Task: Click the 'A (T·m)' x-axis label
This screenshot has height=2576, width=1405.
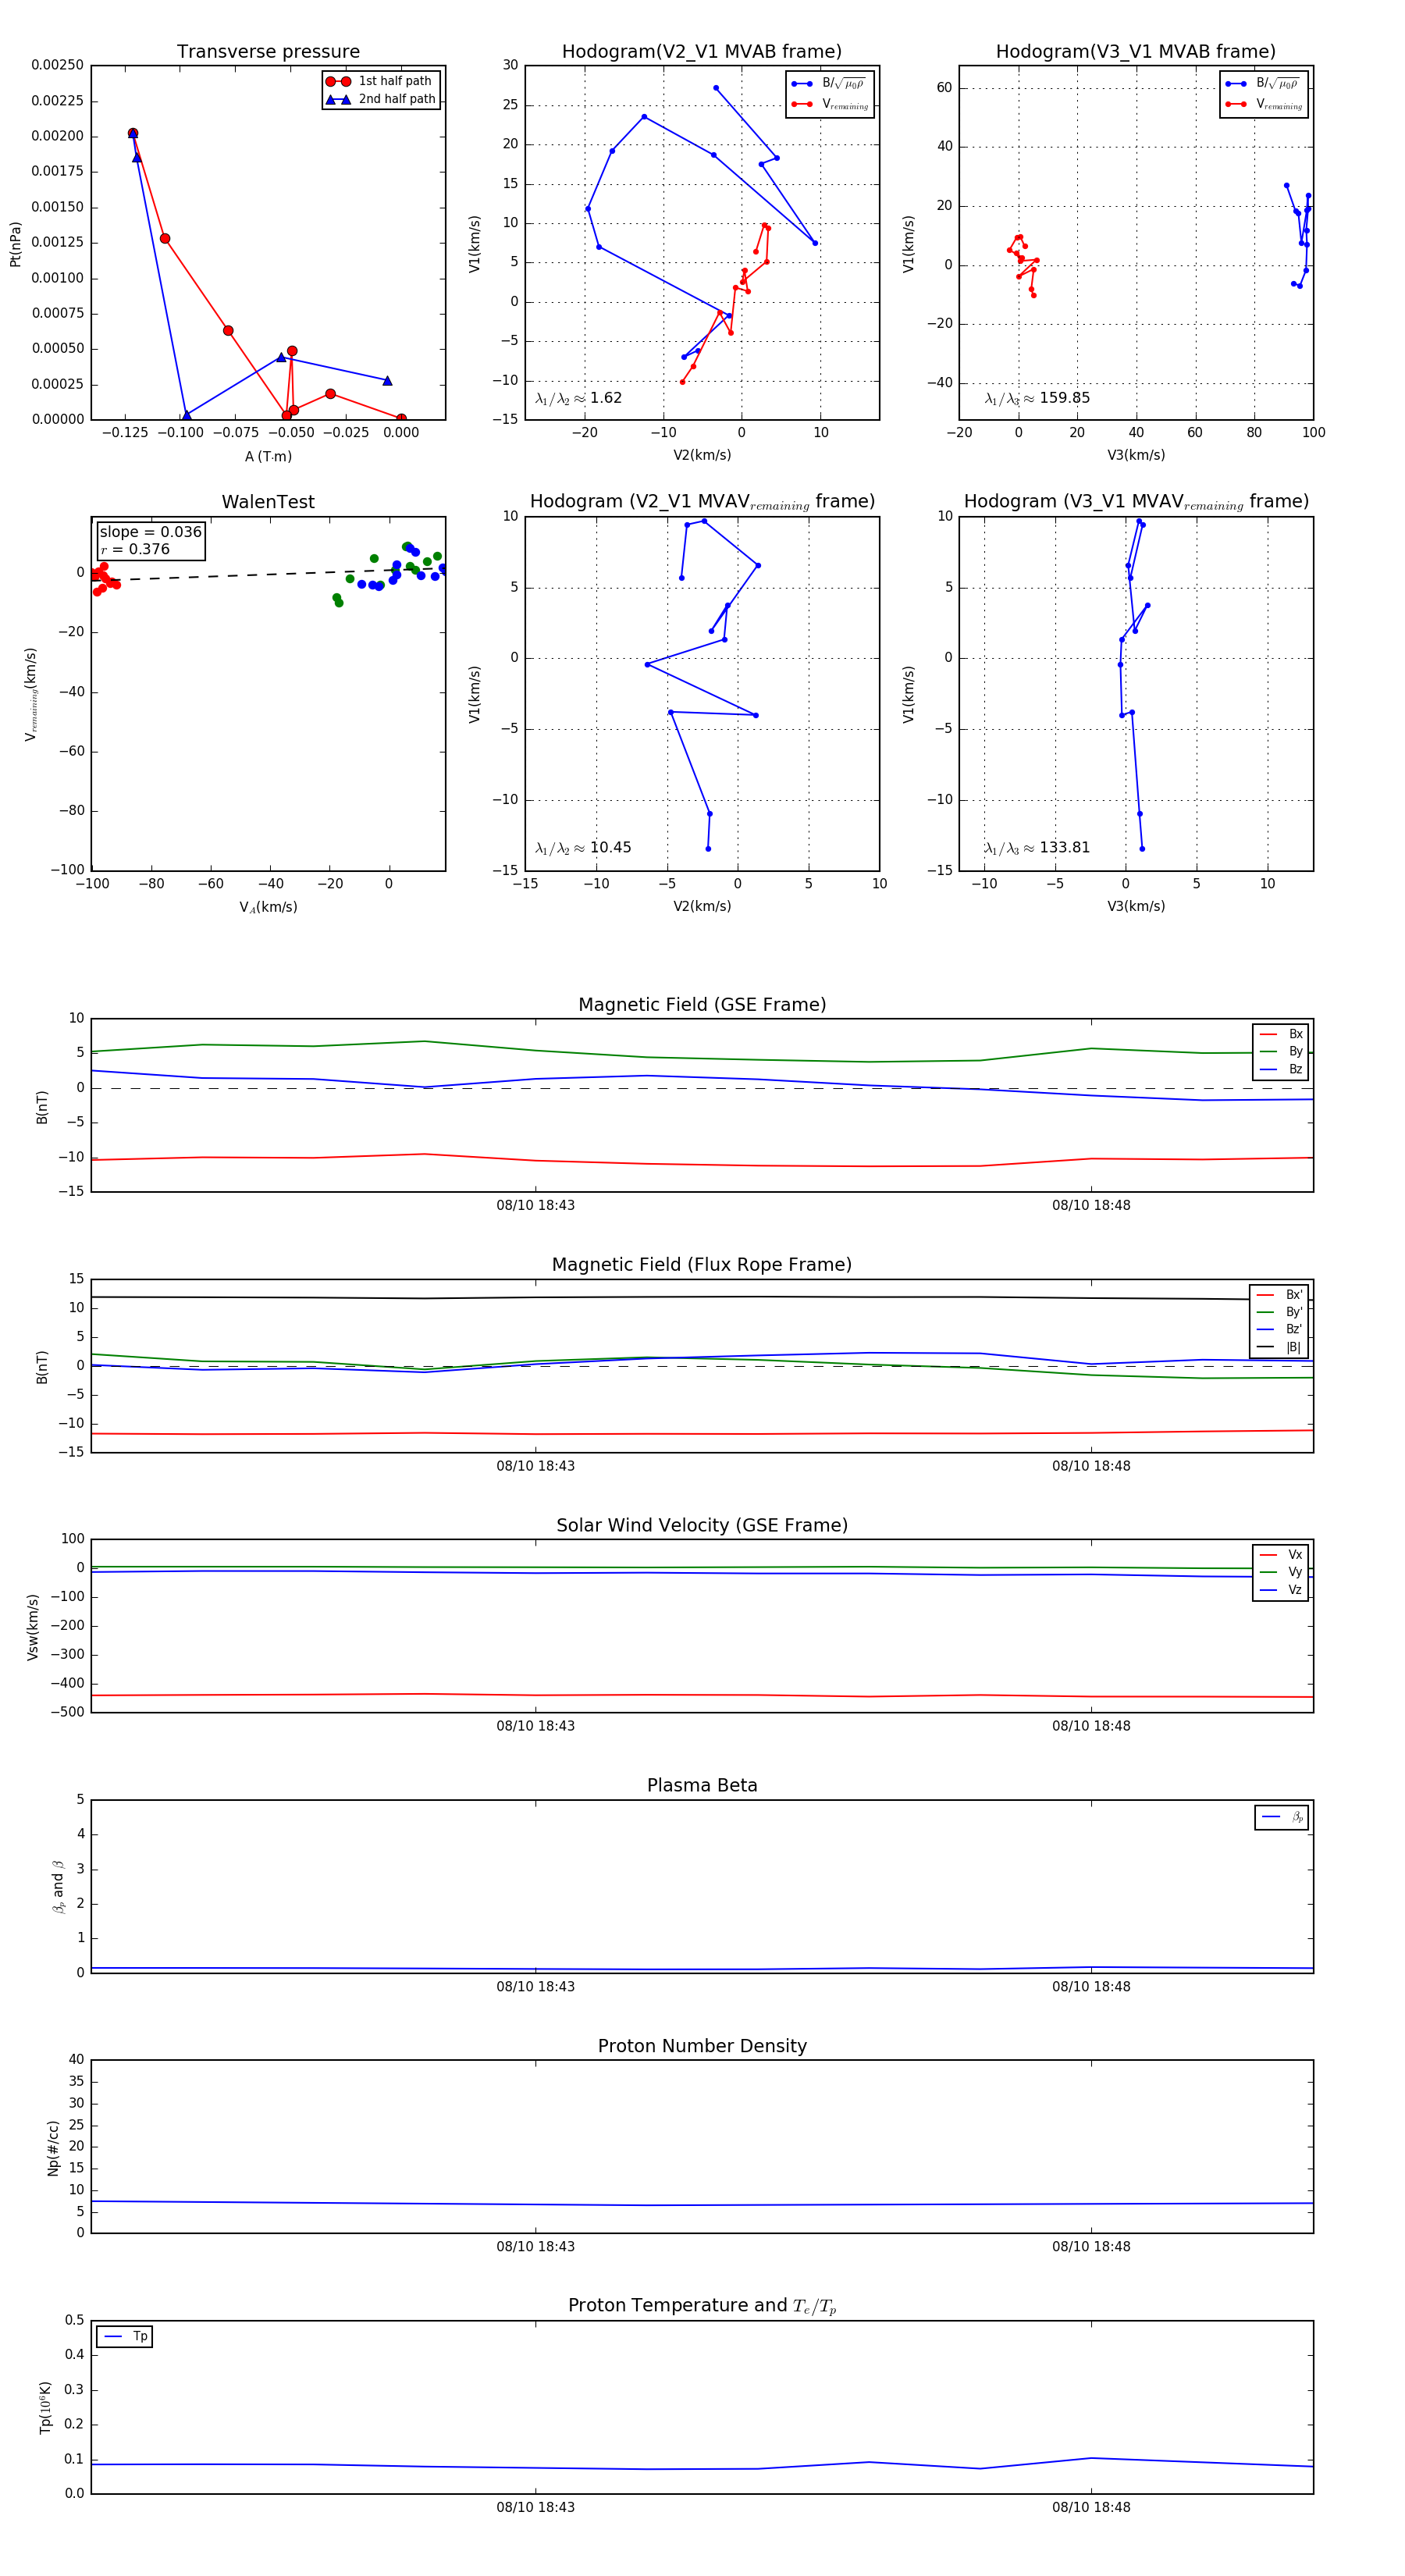Action: pos(268,457)
